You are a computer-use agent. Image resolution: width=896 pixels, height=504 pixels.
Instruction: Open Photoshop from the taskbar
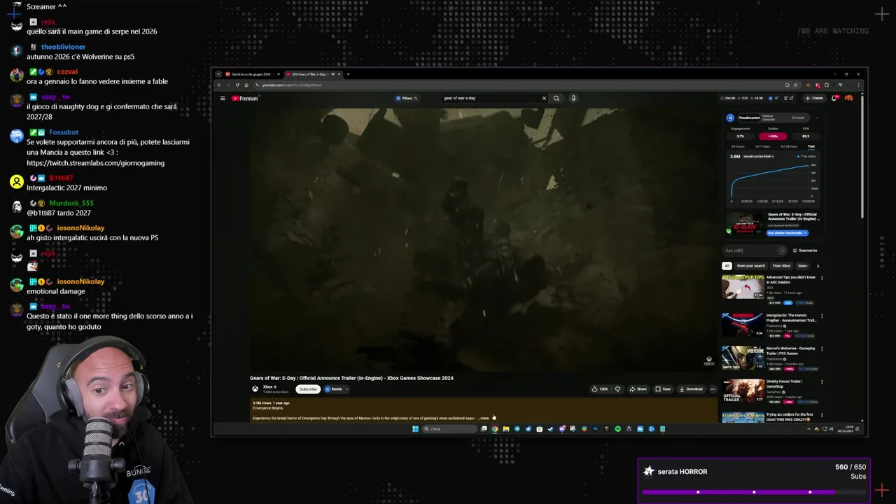(595, 429)
